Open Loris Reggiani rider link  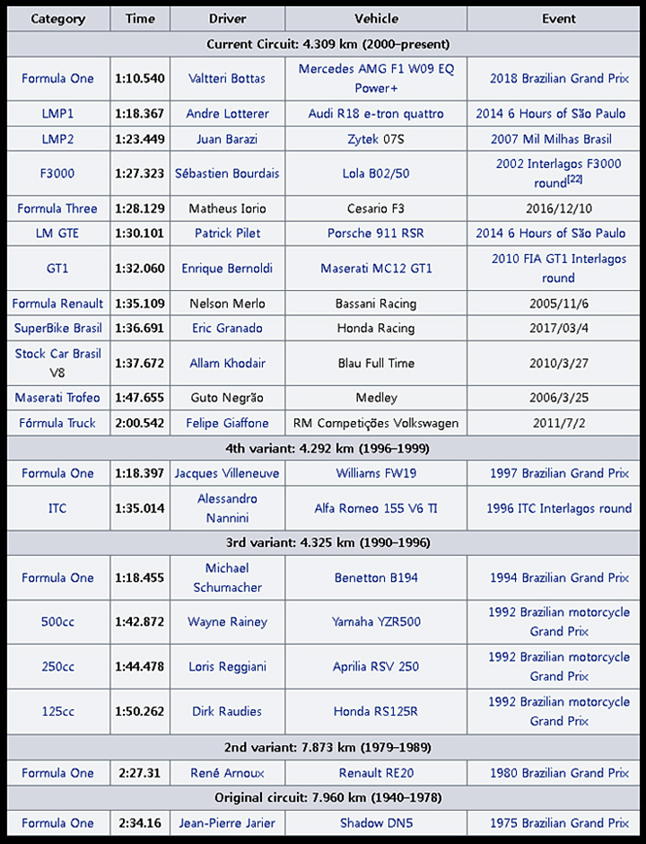[x=227, y=666]
